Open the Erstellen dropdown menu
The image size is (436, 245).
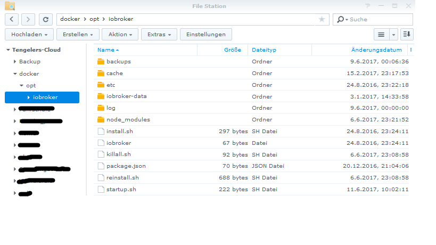78,35
